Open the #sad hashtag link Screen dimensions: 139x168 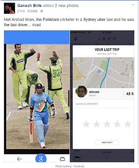[x=36, y=25]
